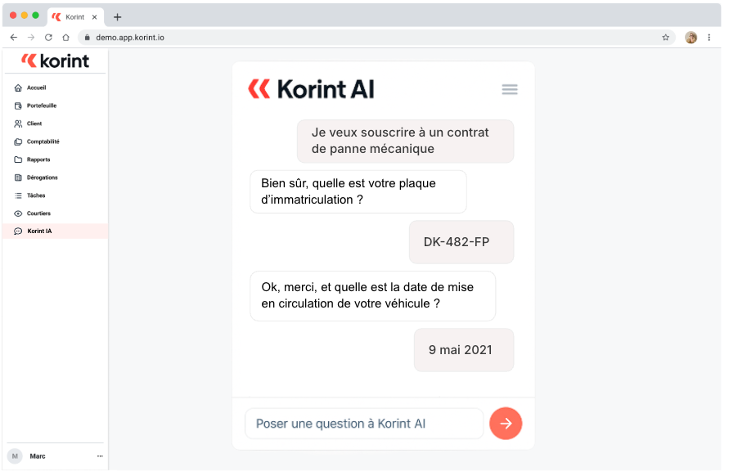Open the three-dot options next to Marc
Image resolution: width=729 pixels, height=476 pixels.
click(100, 456)
